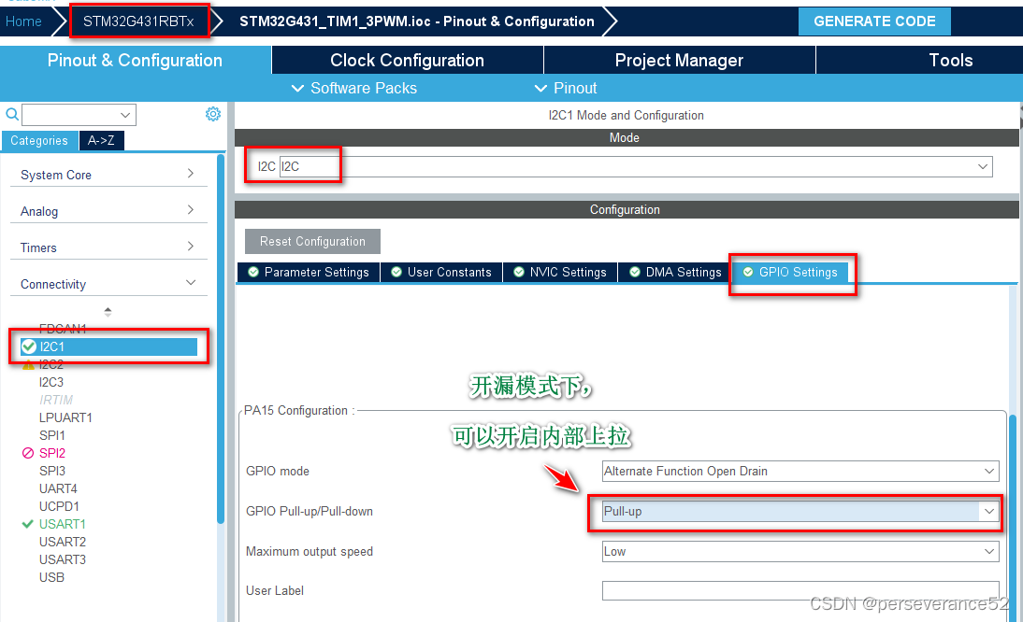Select UART4 in the peripheral list

pos(58,488)
